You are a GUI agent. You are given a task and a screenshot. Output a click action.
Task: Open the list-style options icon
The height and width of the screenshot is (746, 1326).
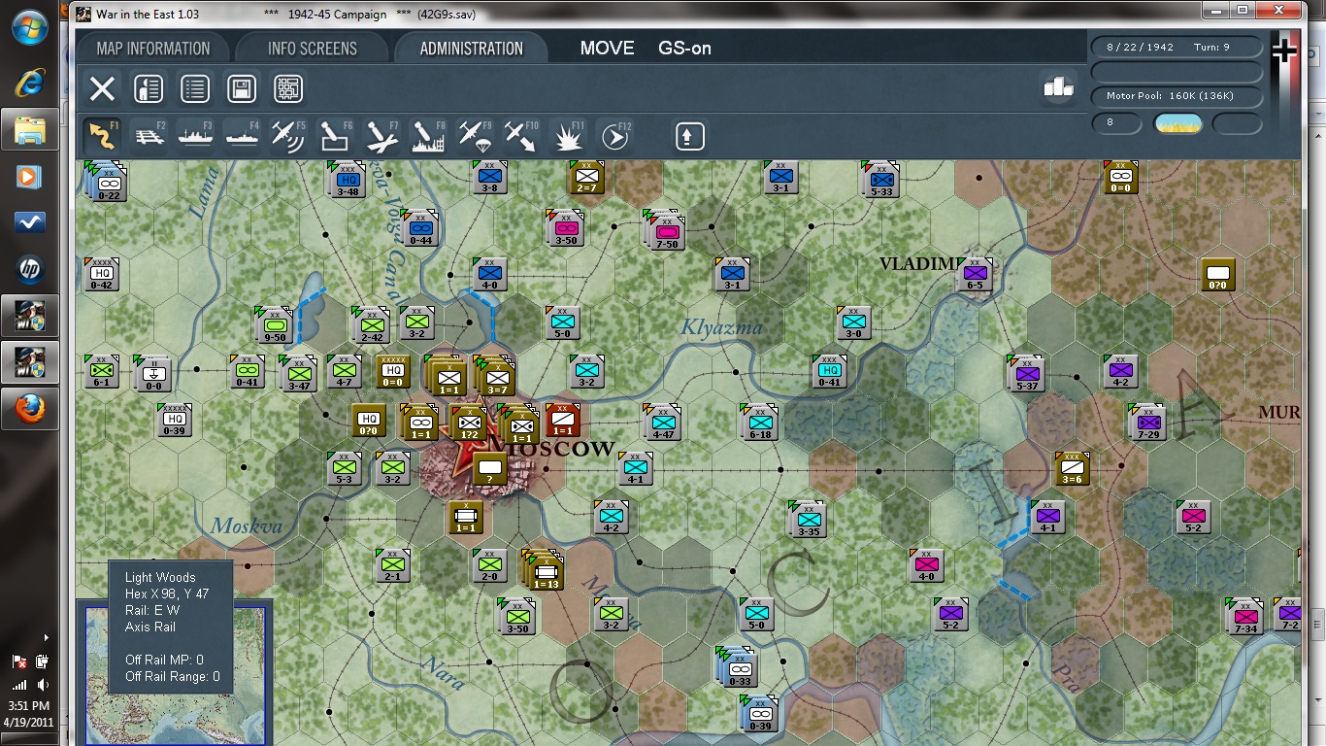point(195,89)
